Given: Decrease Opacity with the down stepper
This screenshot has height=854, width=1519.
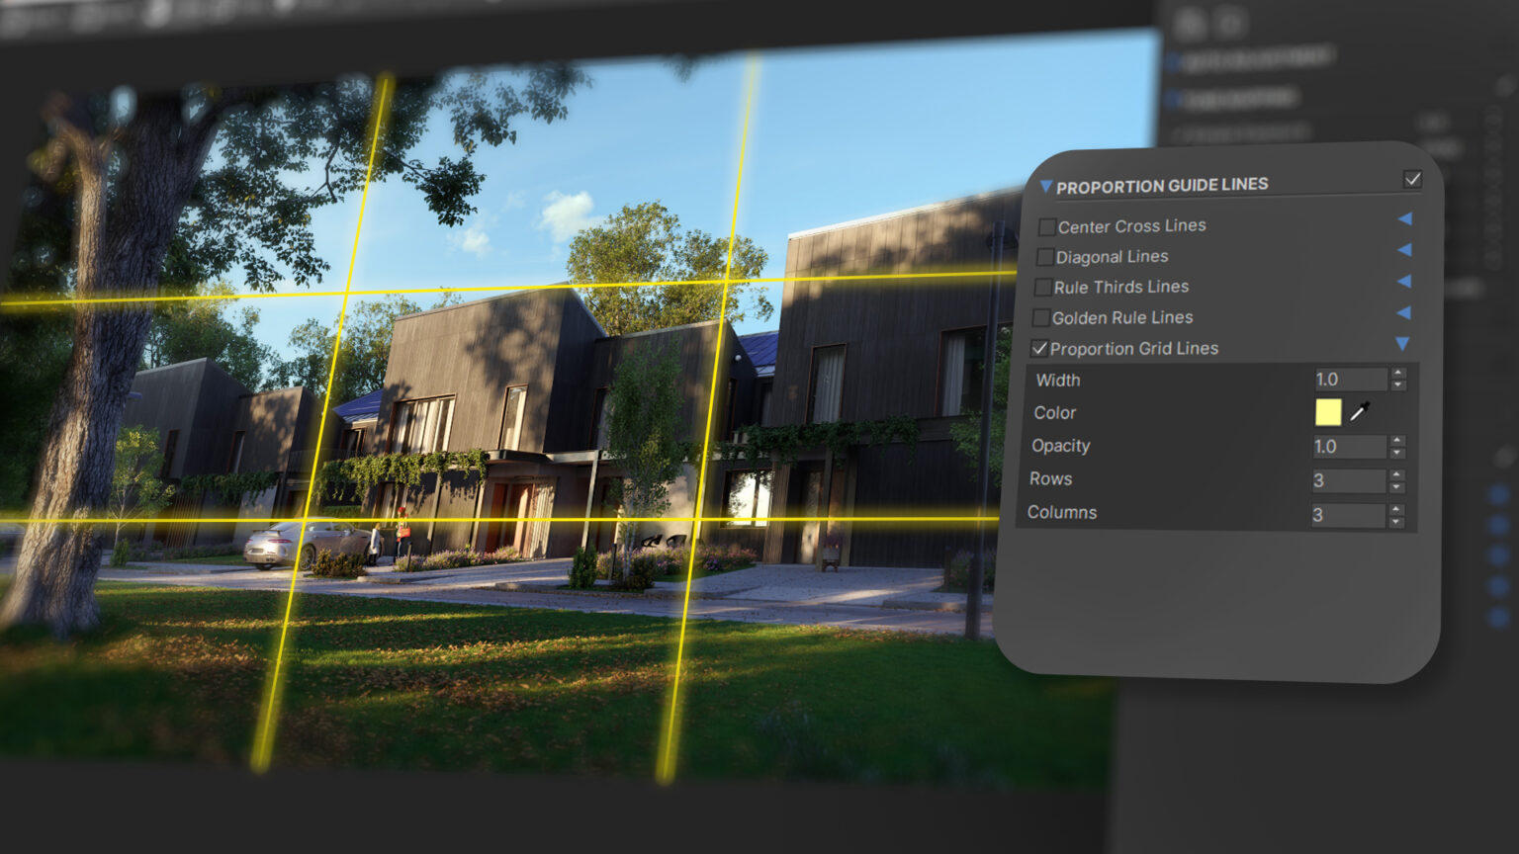Looking at the screenshot, I should click(1397, 453).
